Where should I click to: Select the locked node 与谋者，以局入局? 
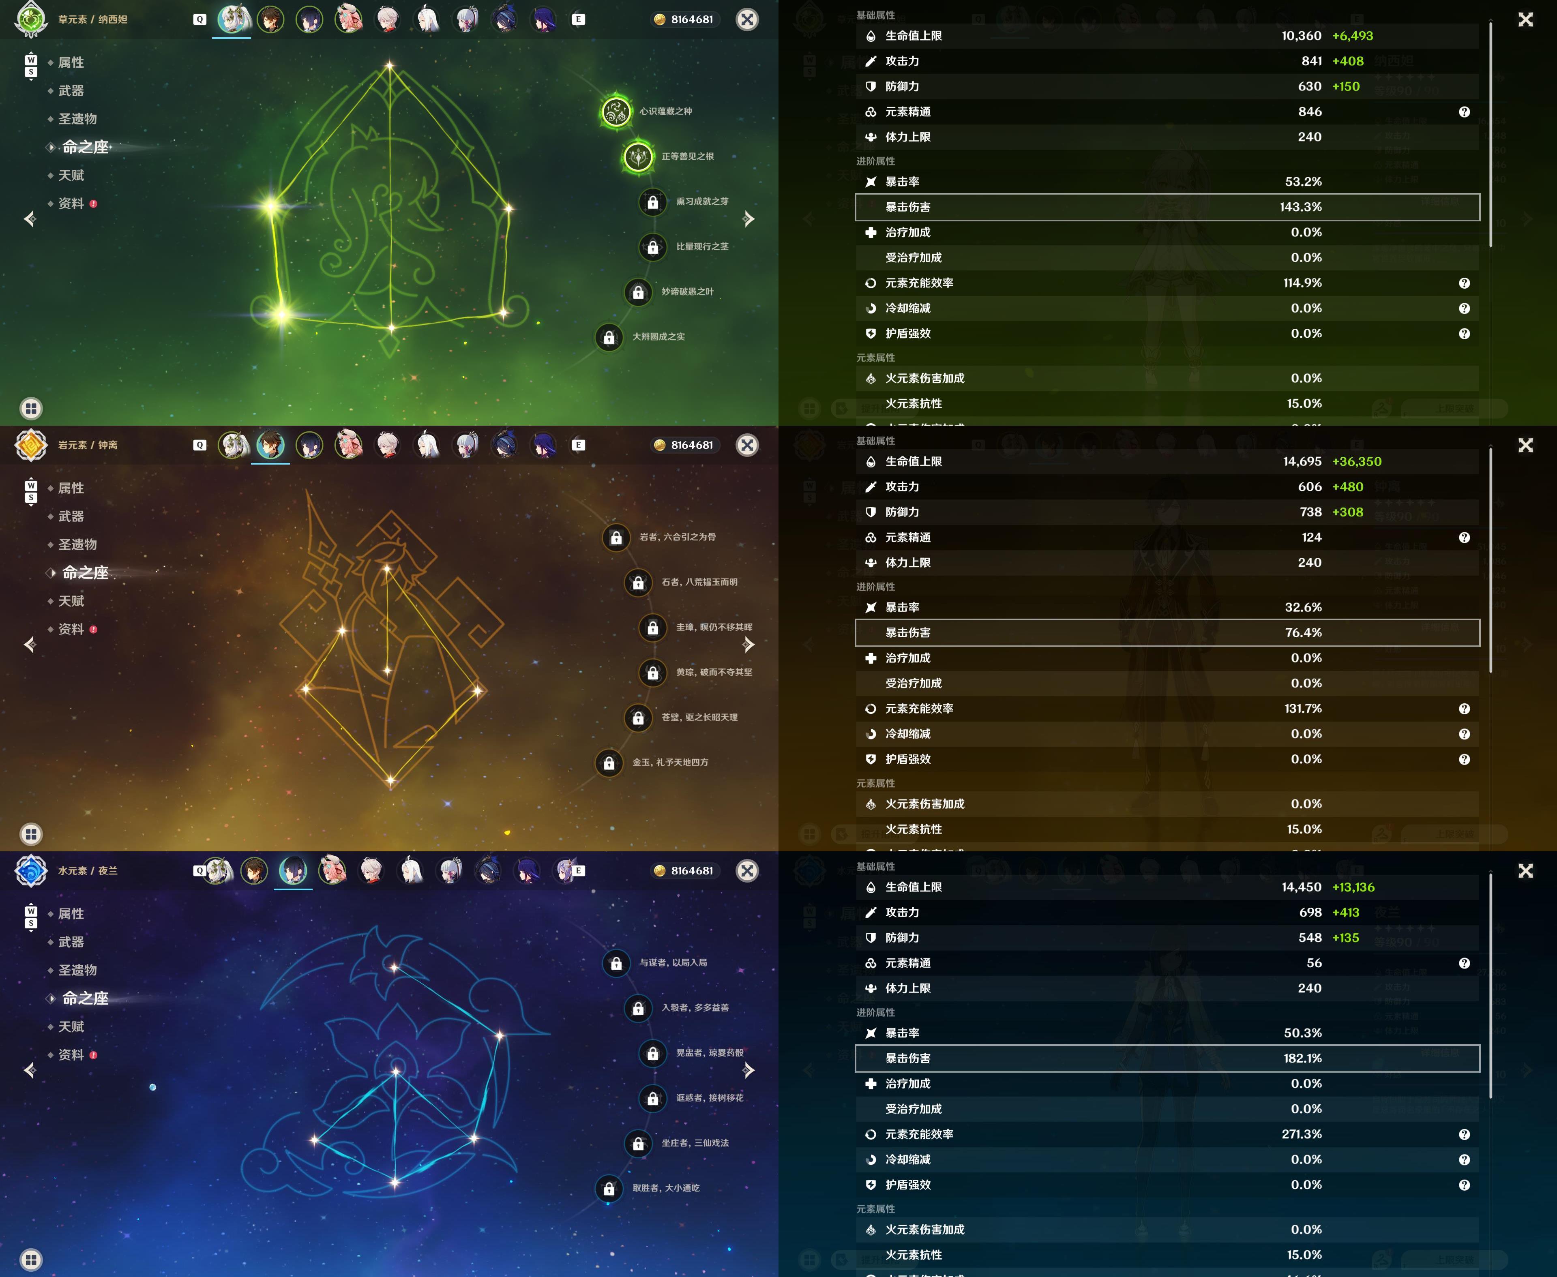tap(617, 963)
